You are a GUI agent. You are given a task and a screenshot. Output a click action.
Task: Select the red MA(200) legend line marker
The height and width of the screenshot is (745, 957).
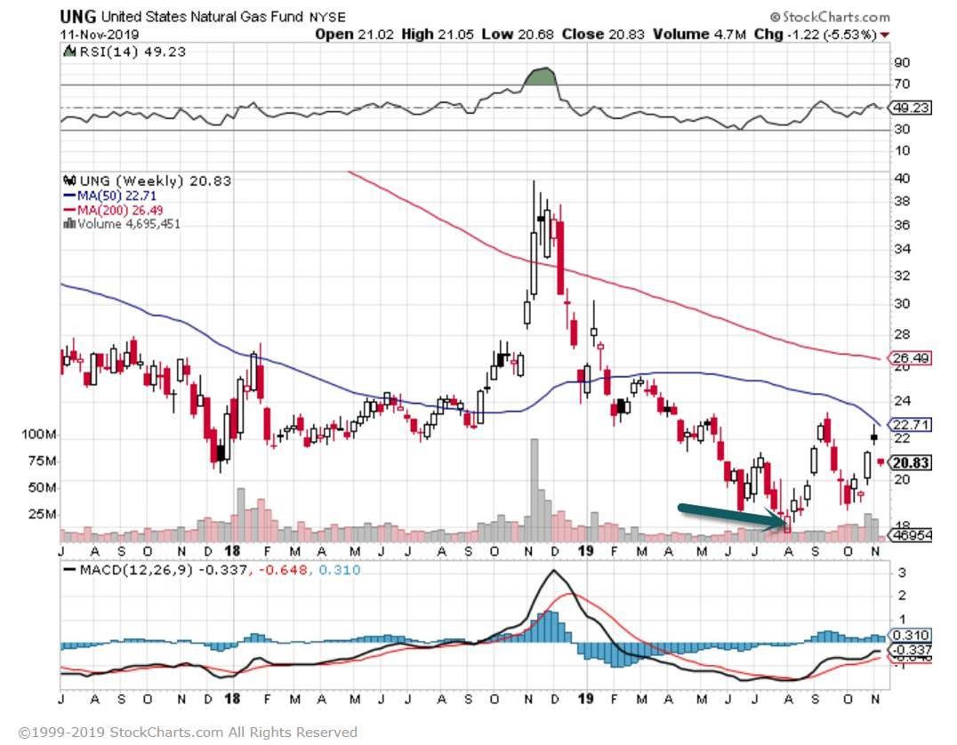tap(69, 211)
